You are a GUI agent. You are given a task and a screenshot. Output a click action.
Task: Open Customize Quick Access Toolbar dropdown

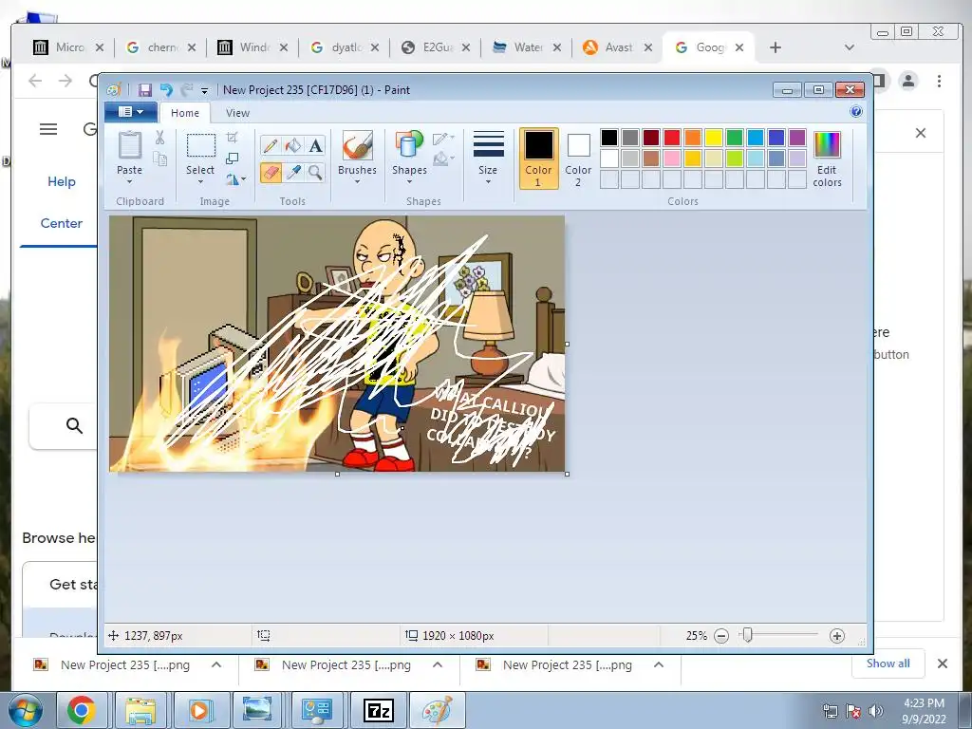pyautogui.click(x=205, y=90)
